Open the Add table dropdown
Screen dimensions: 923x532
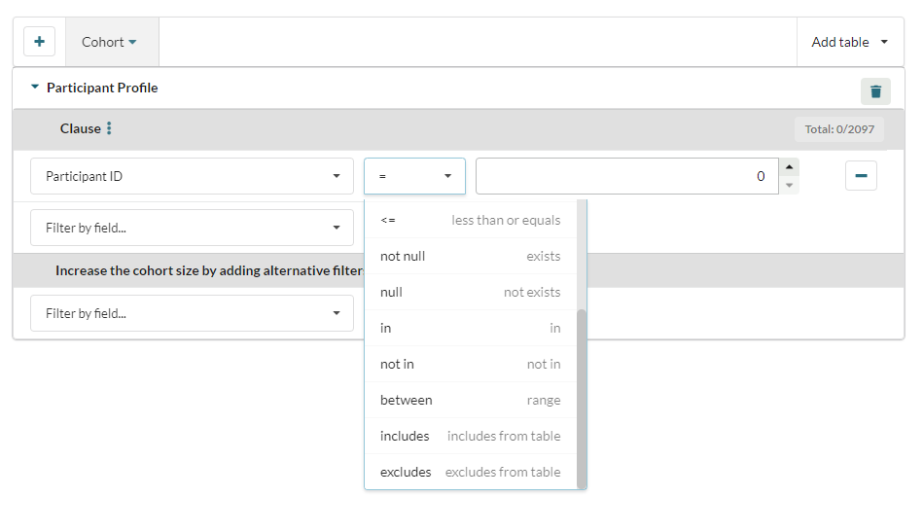(x=850, y=42)
